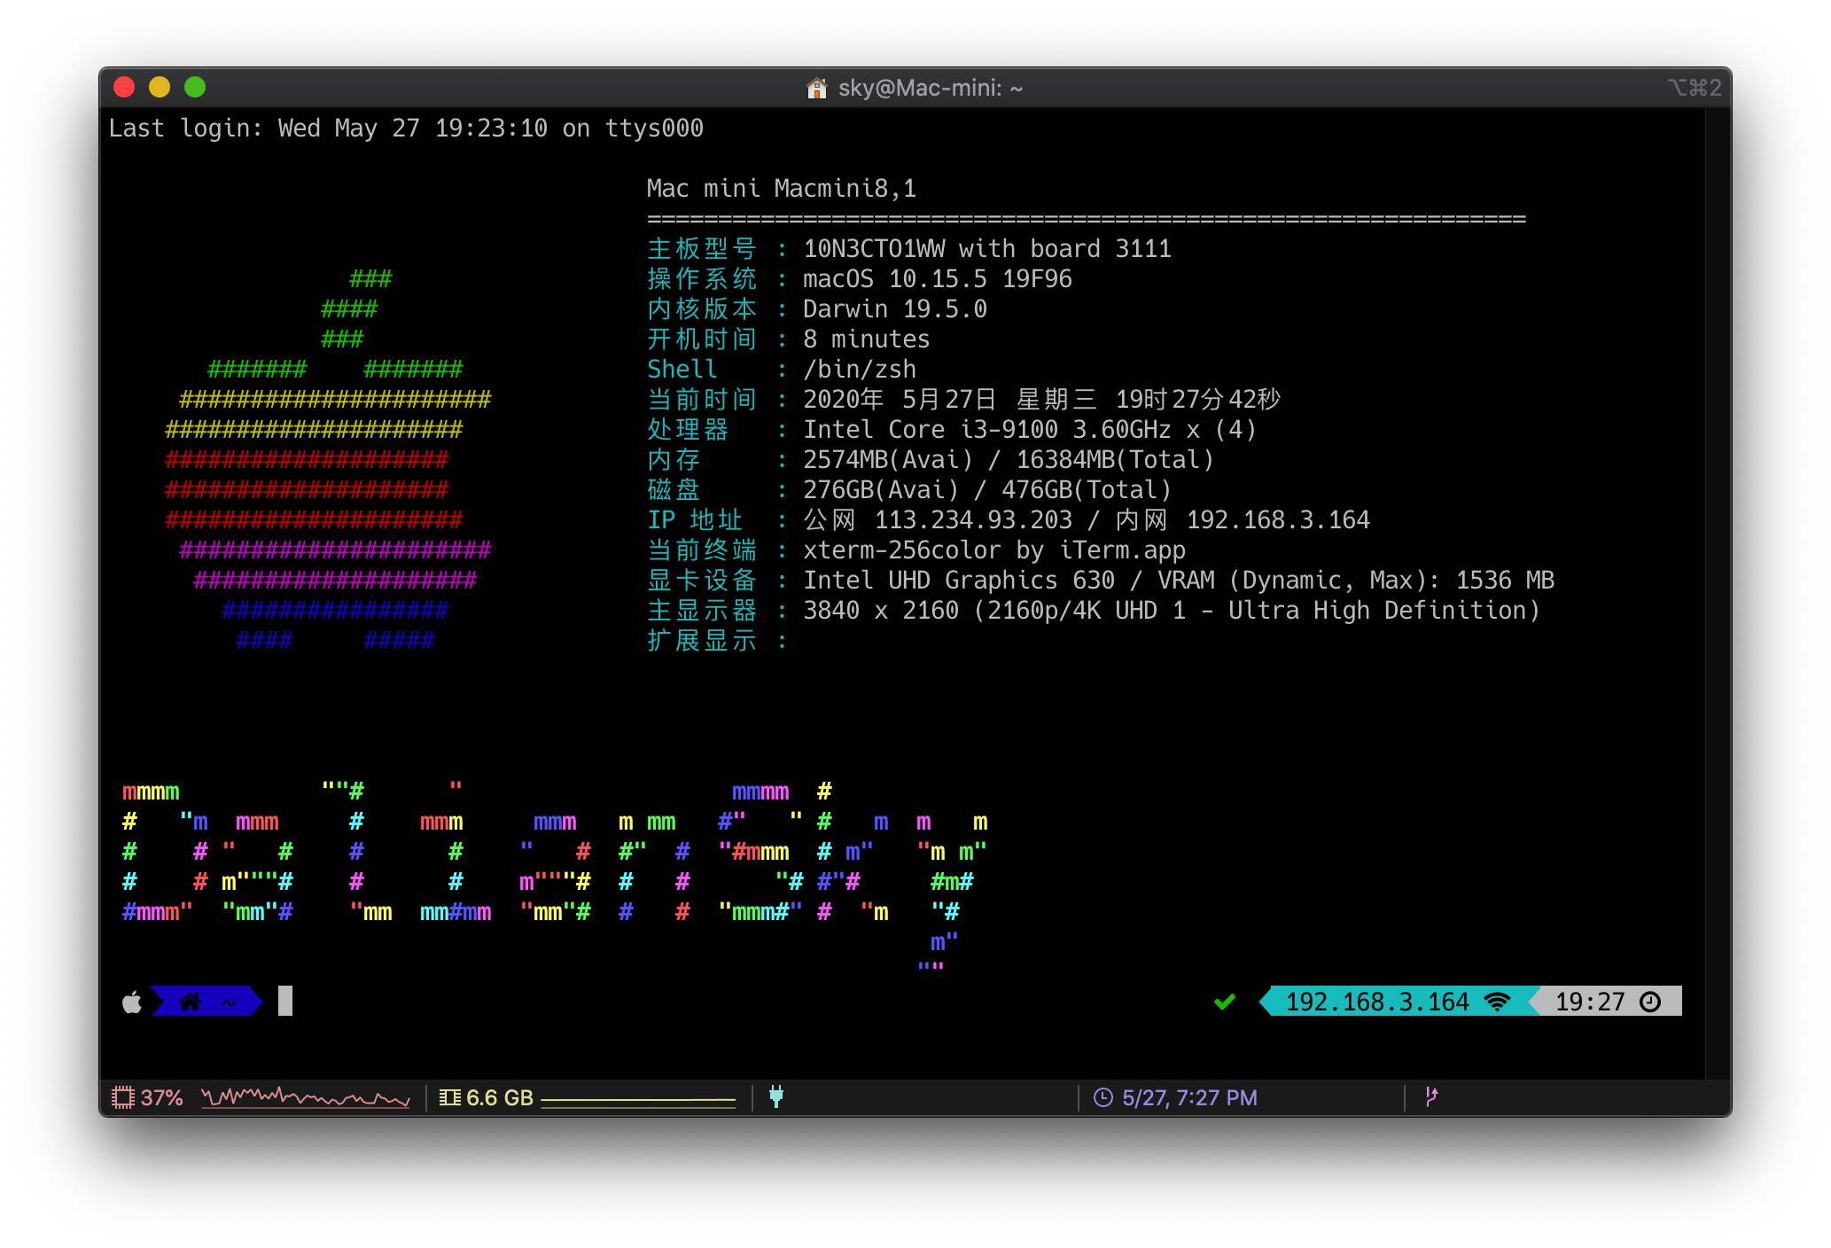Click the 2020年 5月27日 date line
This screenshot has width=1831, height=1248.
(1041, 400)
